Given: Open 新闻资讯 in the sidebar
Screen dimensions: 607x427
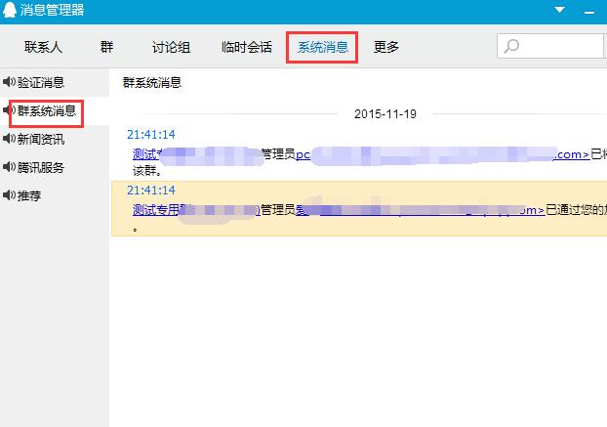Looking at the screenshot, I should tap(41, 139).
